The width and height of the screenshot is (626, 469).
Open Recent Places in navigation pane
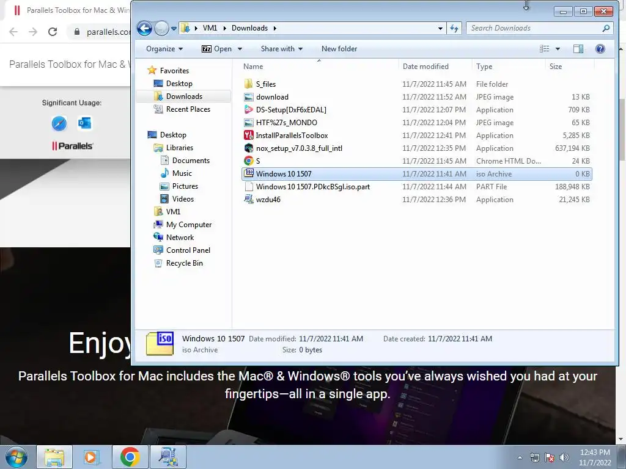point(188,109)
